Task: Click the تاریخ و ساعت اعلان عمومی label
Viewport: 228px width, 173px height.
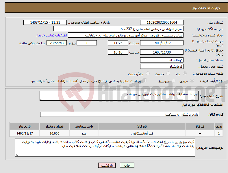Action: tap(89, 23)
